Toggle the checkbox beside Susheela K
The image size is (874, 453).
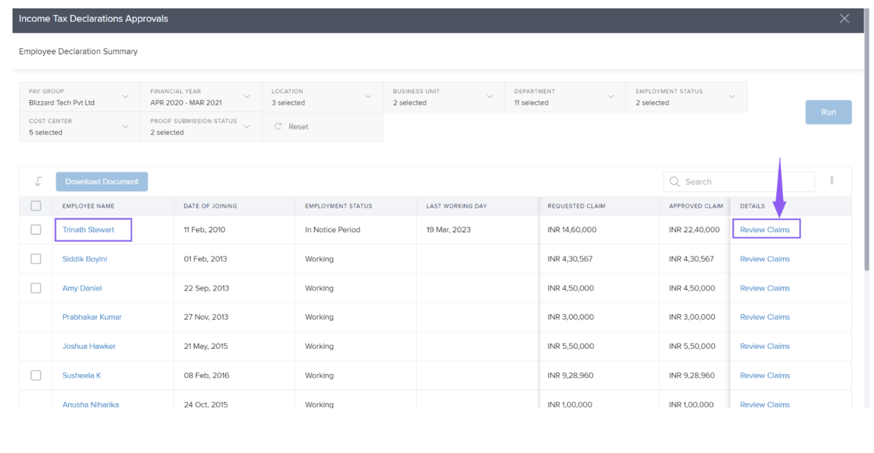point(36,375)
